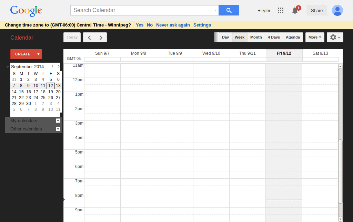The image size is (353, 222).
Task: Open the Thu 9/11 day header
Action: [x=248, y=53]
